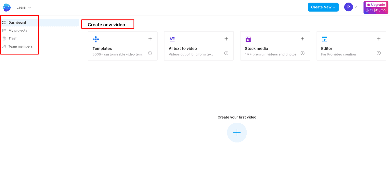Open My projects in sidebar

pos(18,30)
